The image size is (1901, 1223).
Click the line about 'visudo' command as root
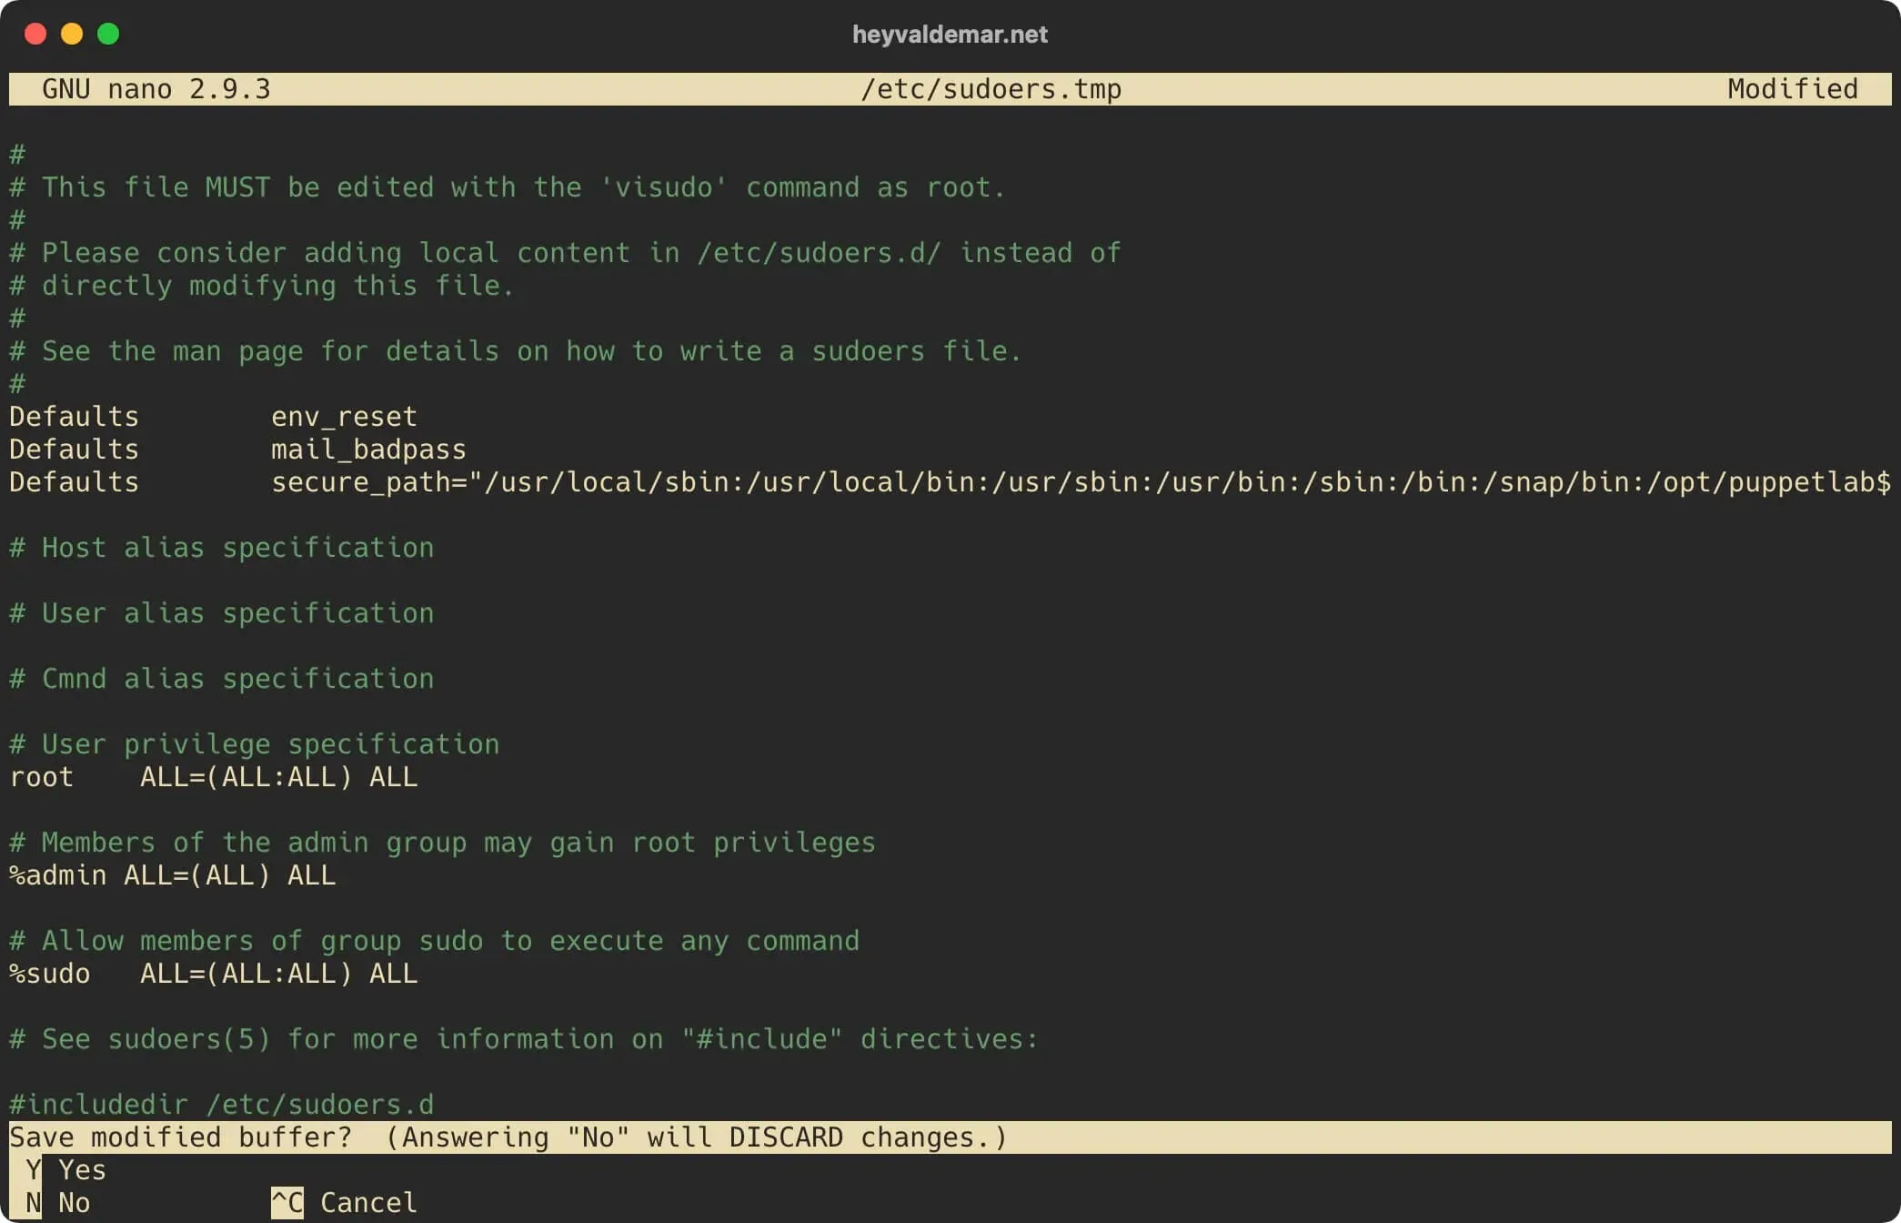[x=507, y=187]
